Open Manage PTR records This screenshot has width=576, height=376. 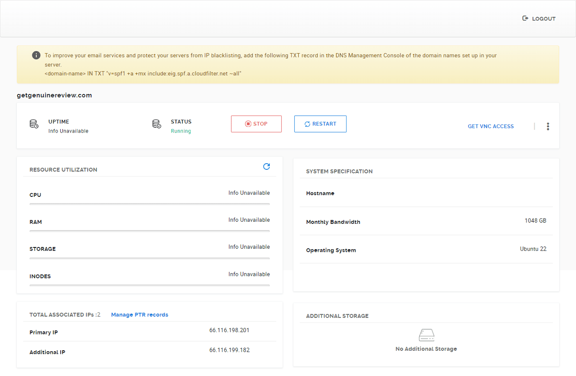click(x=140, y=315)
